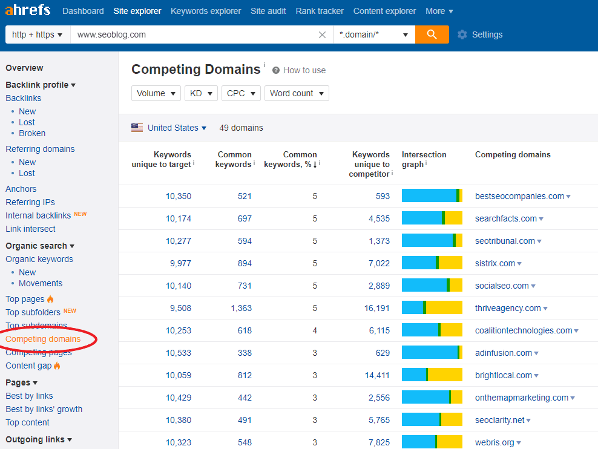Screen dimensions: 598x449
Task: Open Referring IPs report
Action: (x=30, y=202)
